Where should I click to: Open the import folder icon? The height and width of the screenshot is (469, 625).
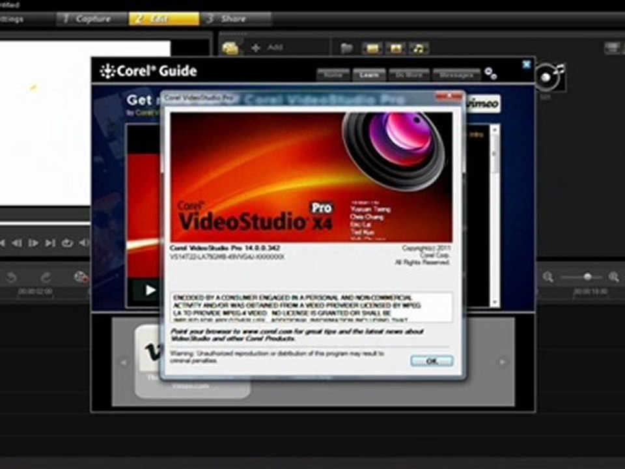click(x=347, y=48)
